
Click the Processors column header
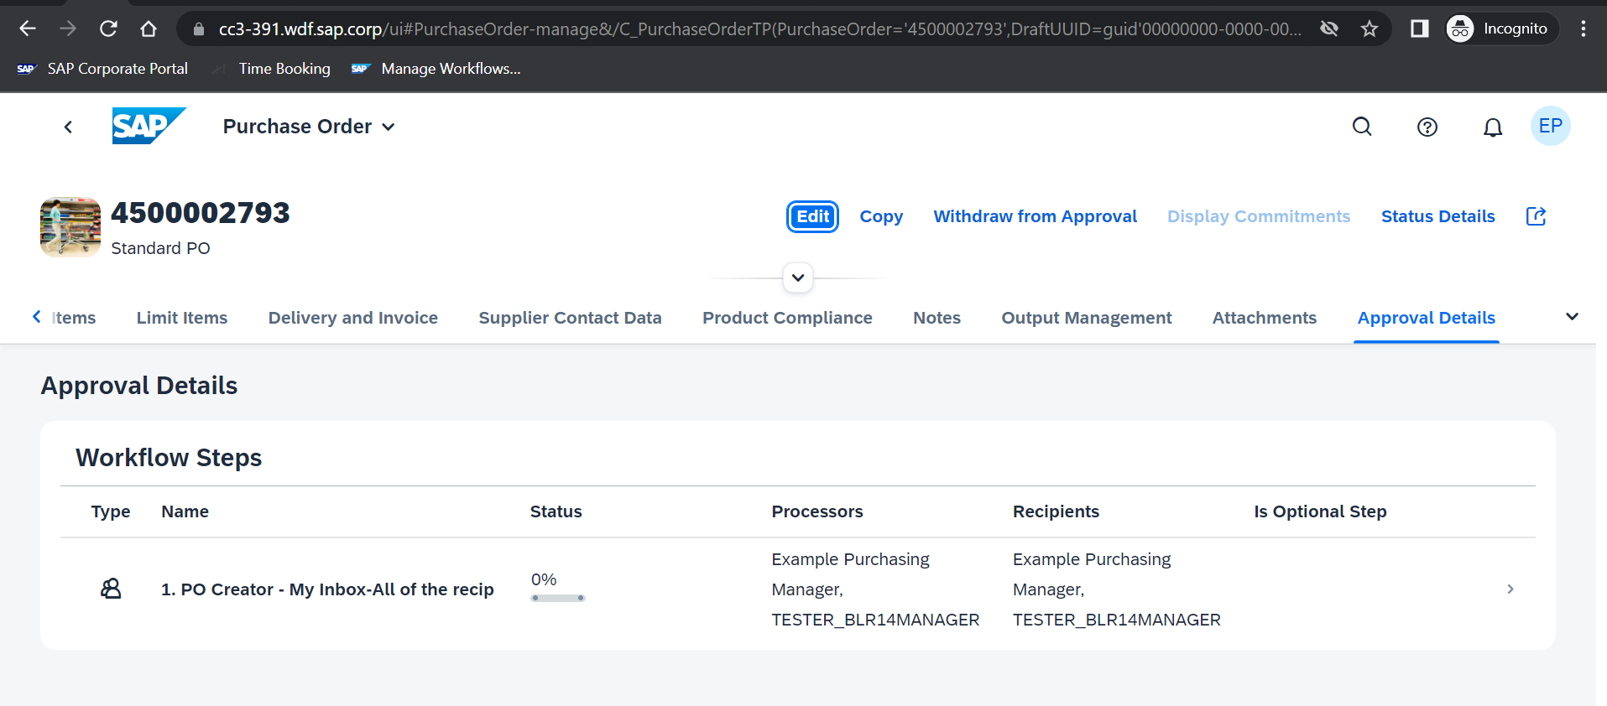(817, 511)
